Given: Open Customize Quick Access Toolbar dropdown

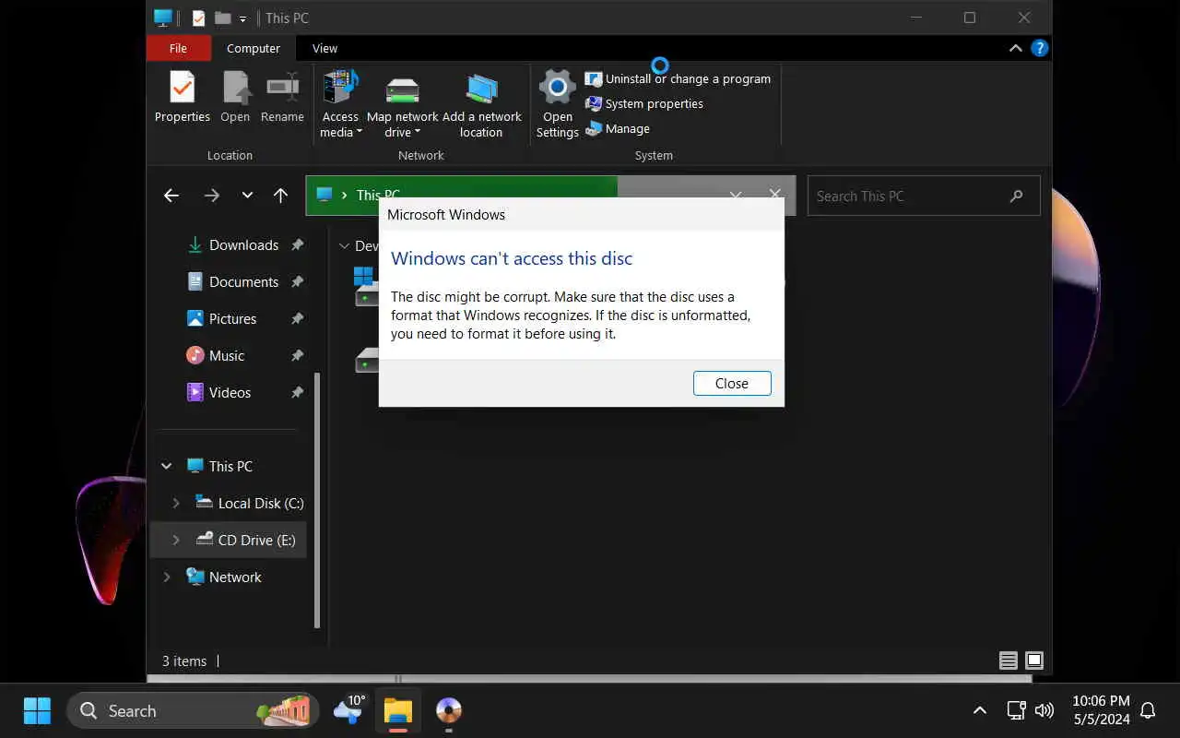Looking at the screenshot, I should [x=243, y=18].
